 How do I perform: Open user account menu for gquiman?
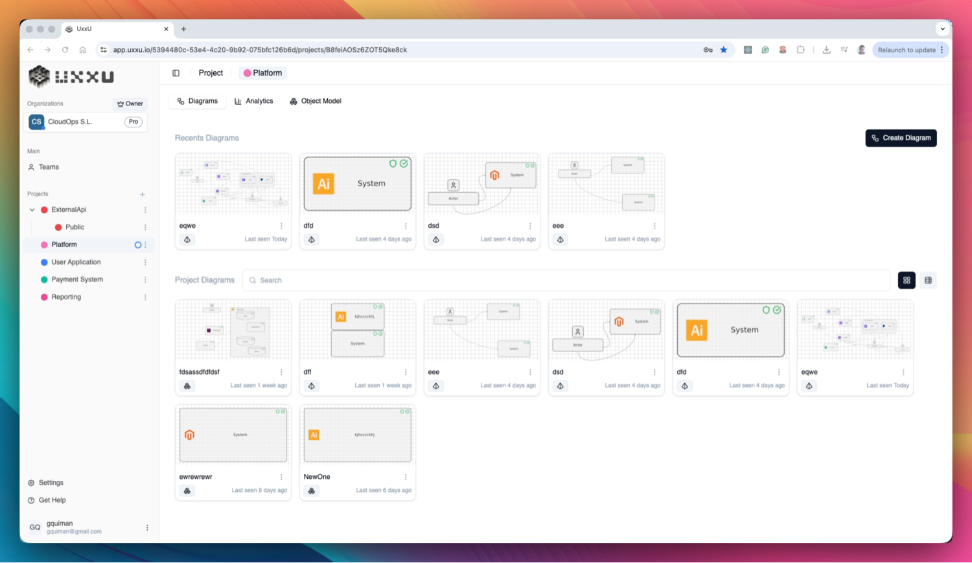pos(147,527)
